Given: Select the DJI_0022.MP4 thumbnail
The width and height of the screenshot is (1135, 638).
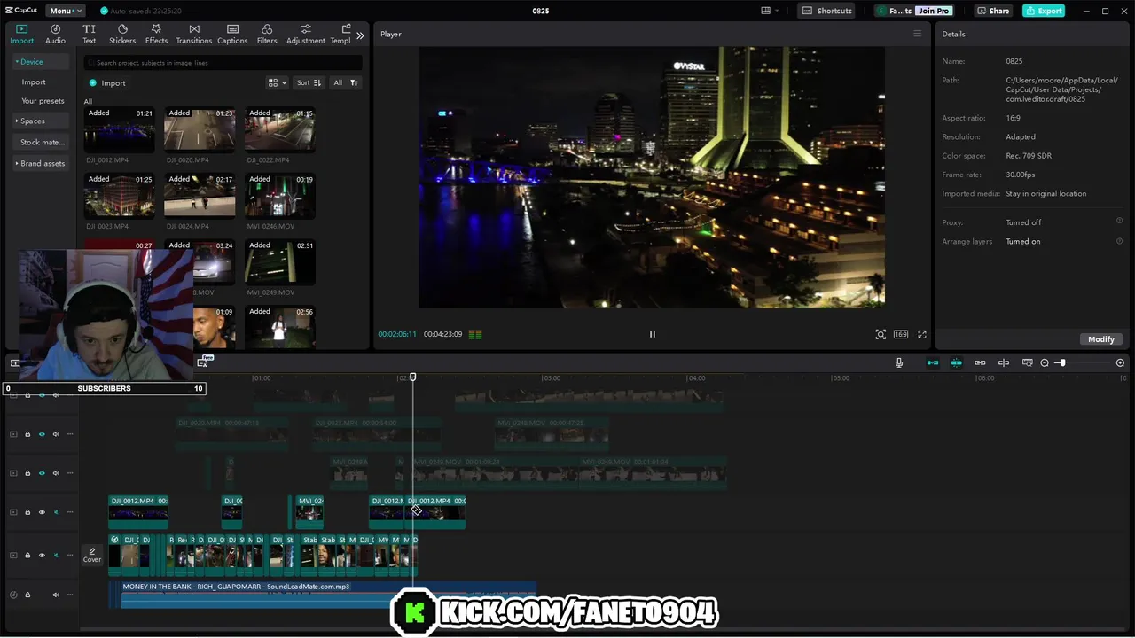Looking at the screenshot, I should [x=279, y=130].
